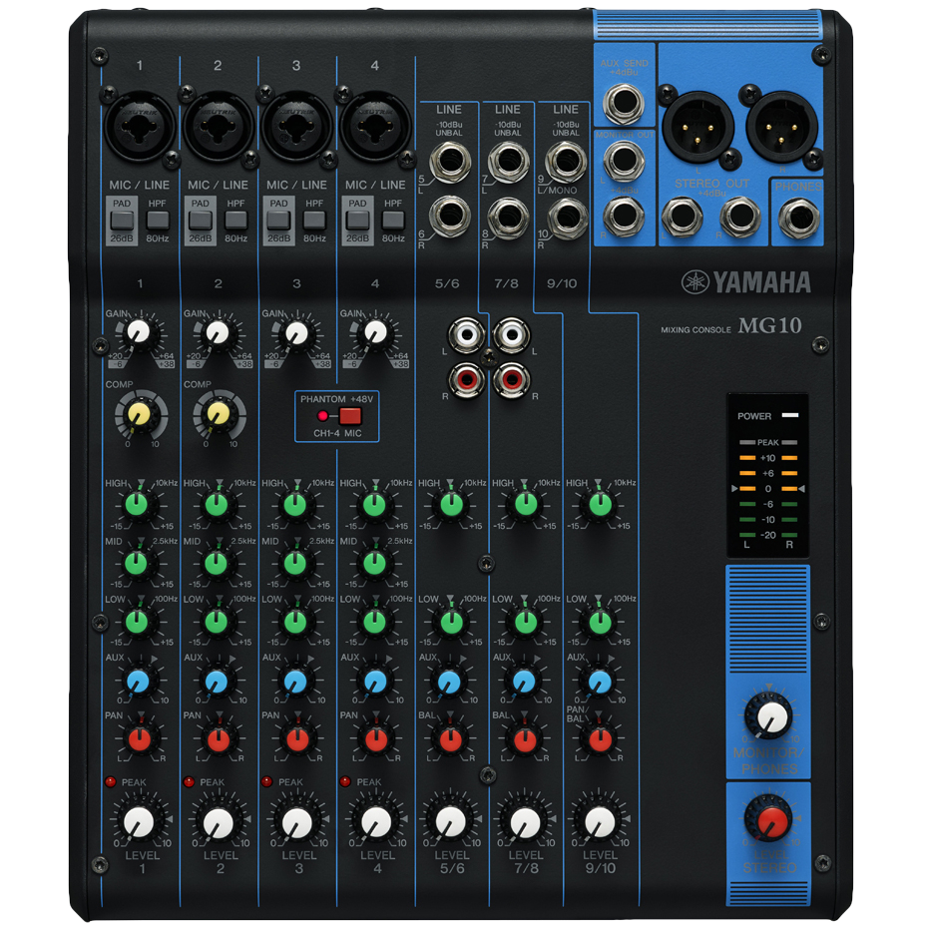
Task: Click the LINE 9 L/MONO input jack
Action: tap(566, 162)
